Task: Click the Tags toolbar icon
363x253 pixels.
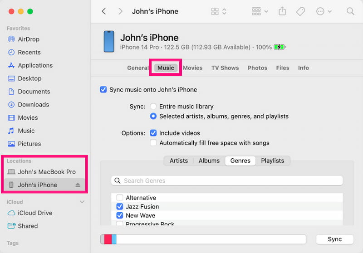Action: coord(300,11)
